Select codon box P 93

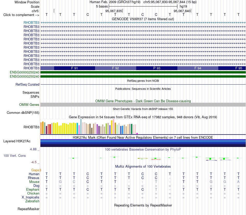point(157,68)
